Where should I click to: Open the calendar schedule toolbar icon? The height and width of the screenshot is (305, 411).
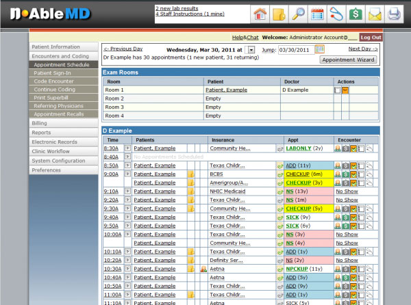coord(317,14)
